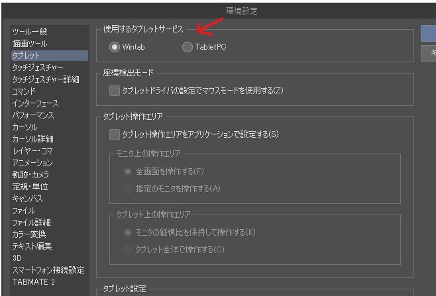Open コマンド category in sidebar
436x296 pixels.
tap(50, 91)
